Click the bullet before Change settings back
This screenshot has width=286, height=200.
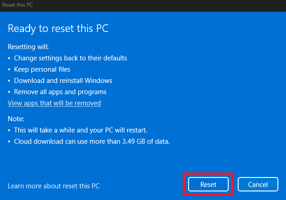click(9, 59)
